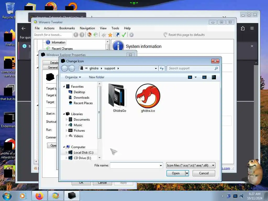Click the settings gear toolbar icon
The width and height of the screenshot is (268, 201).
click(x=131, y=35)
